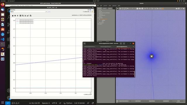Reset plot view with Home icon
187x105 pixels.
13,15
